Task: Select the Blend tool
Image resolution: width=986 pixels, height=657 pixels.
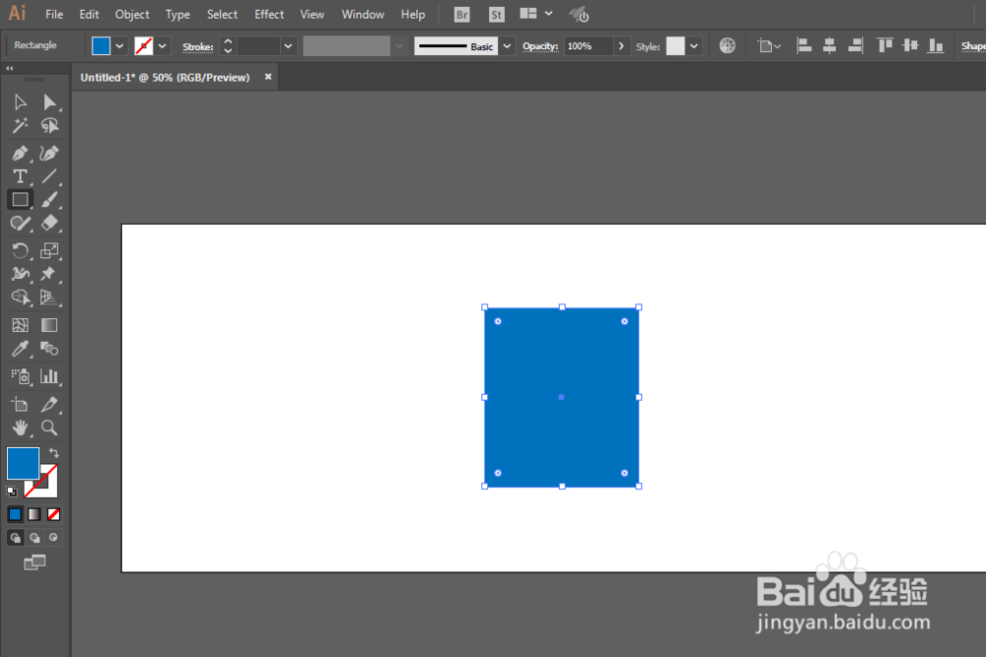Action: [49, 349]
